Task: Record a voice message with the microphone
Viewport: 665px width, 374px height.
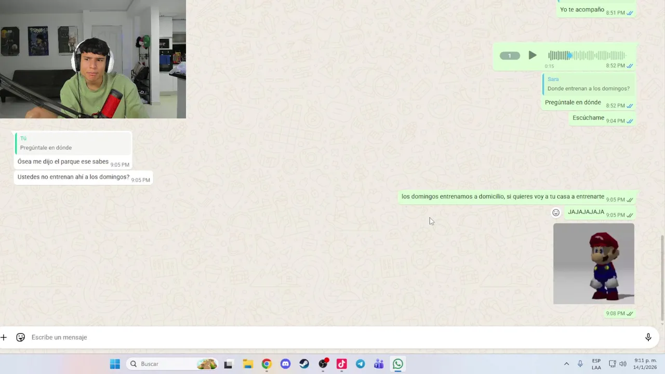Action: pos(648,337)
